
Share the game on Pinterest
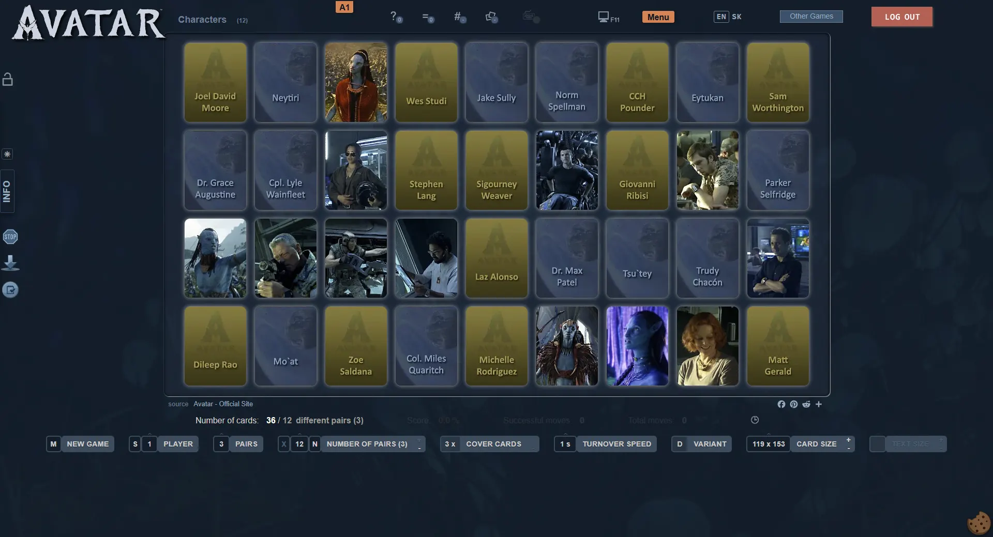pyautogui.click(x=793, y=404)
